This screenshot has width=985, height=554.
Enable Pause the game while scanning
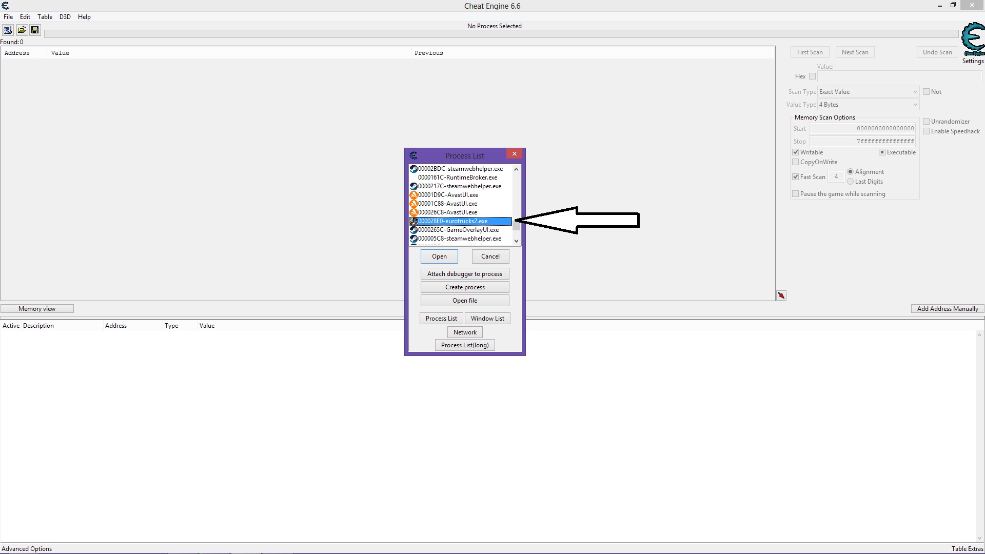[796, 194]
